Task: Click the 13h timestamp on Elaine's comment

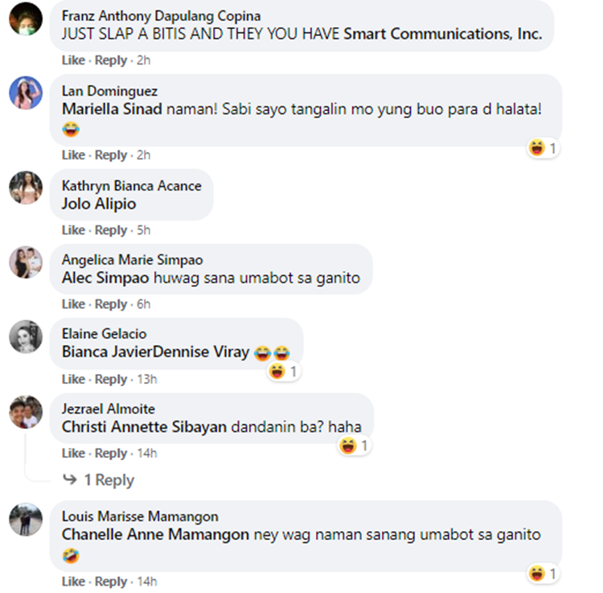Action: (x=147, y=380)
